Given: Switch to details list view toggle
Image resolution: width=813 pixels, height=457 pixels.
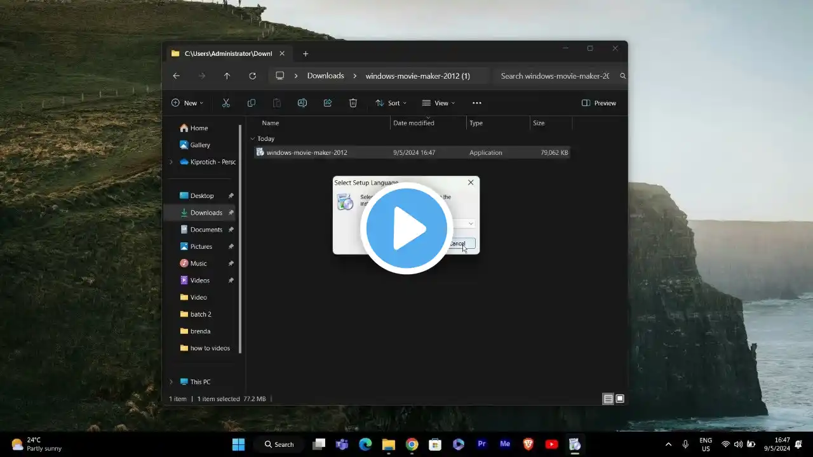Looking at the screenshot, I should 608,399.
